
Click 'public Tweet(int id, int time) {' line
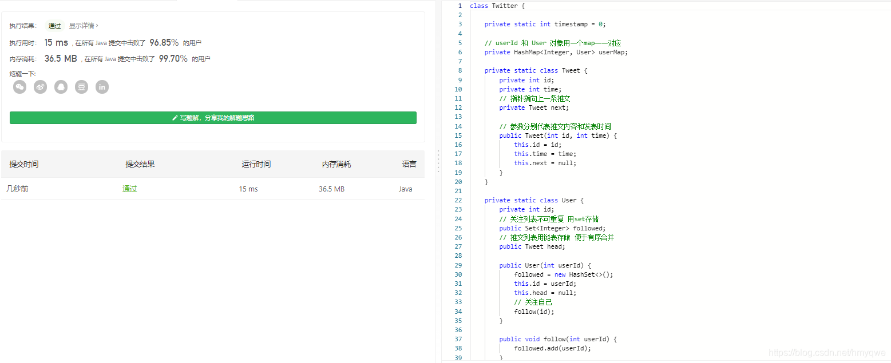[x=558, y=135]
